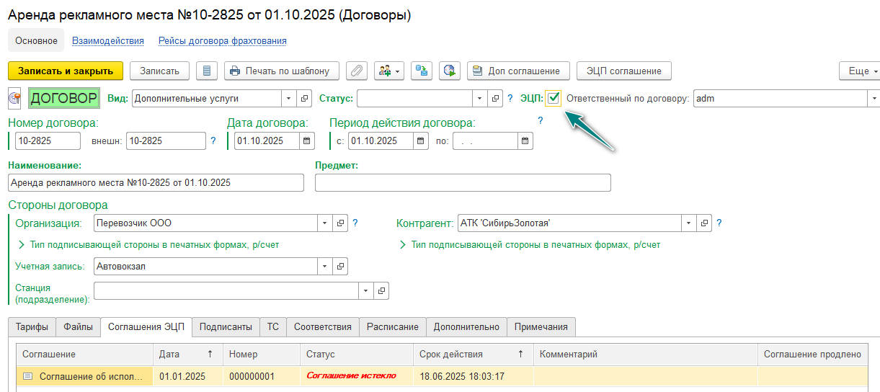Viewport: 880px width, 392px height.
Task: Open the Рейсы договора фрахтования link
Action: pyautogui.click(x=223, y=41)
